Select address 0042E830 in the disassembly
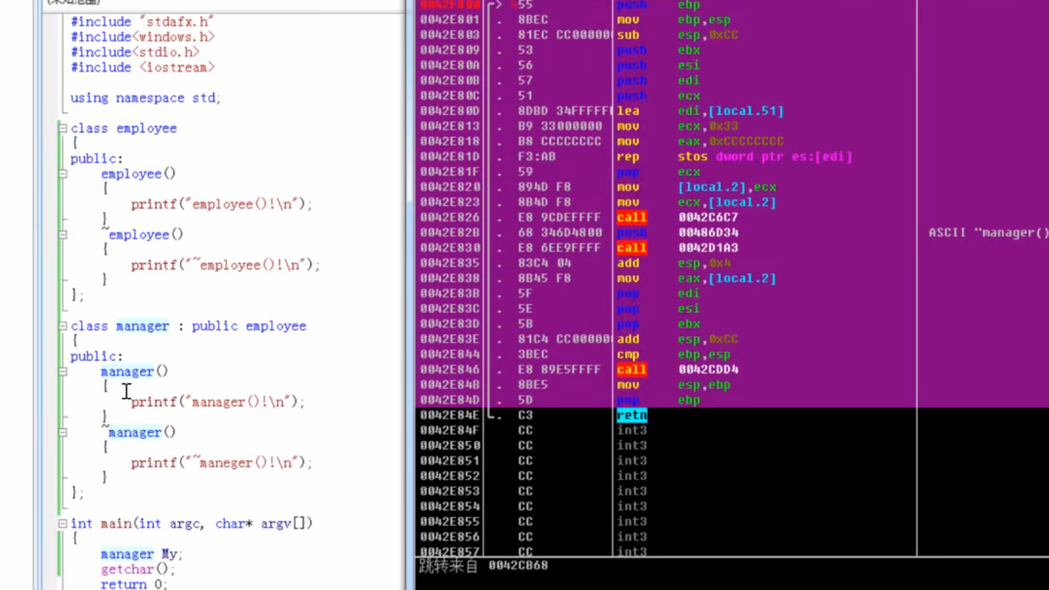The image size is (1049, 590). point(450,248)
